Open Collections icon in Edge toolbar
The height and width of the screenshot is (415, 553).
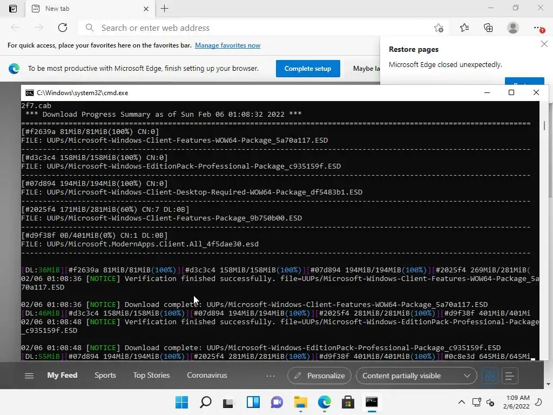[x=488, y=28]
